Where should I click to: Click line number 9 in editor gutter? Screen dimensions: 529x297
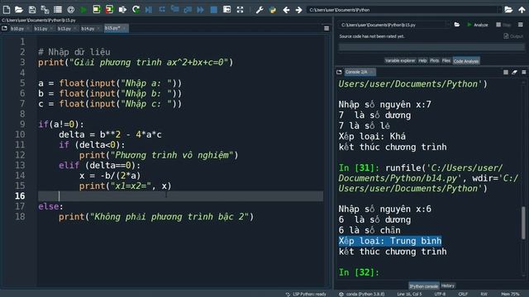pos(22,125)
